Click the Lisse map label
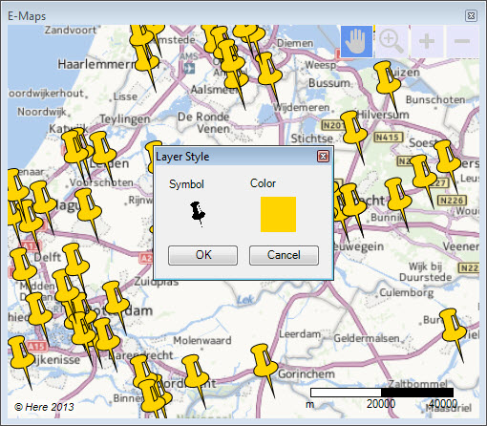487x426 pixels. click(x=125, y=96)
